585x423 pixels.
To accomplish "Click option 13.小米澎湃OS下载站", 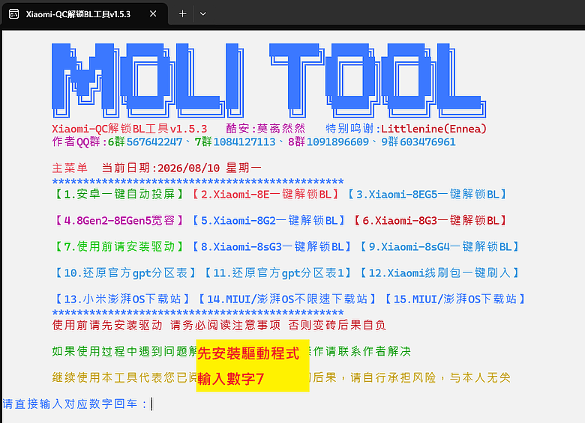I will [x=122, y=299].
